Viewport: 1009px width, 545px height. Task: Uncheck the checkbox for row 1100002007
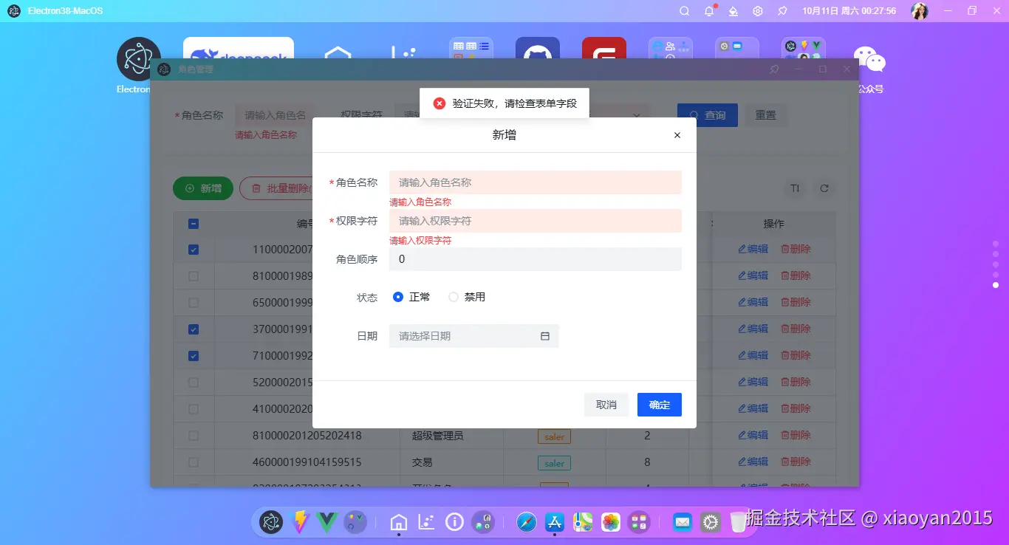click(193, 249)
